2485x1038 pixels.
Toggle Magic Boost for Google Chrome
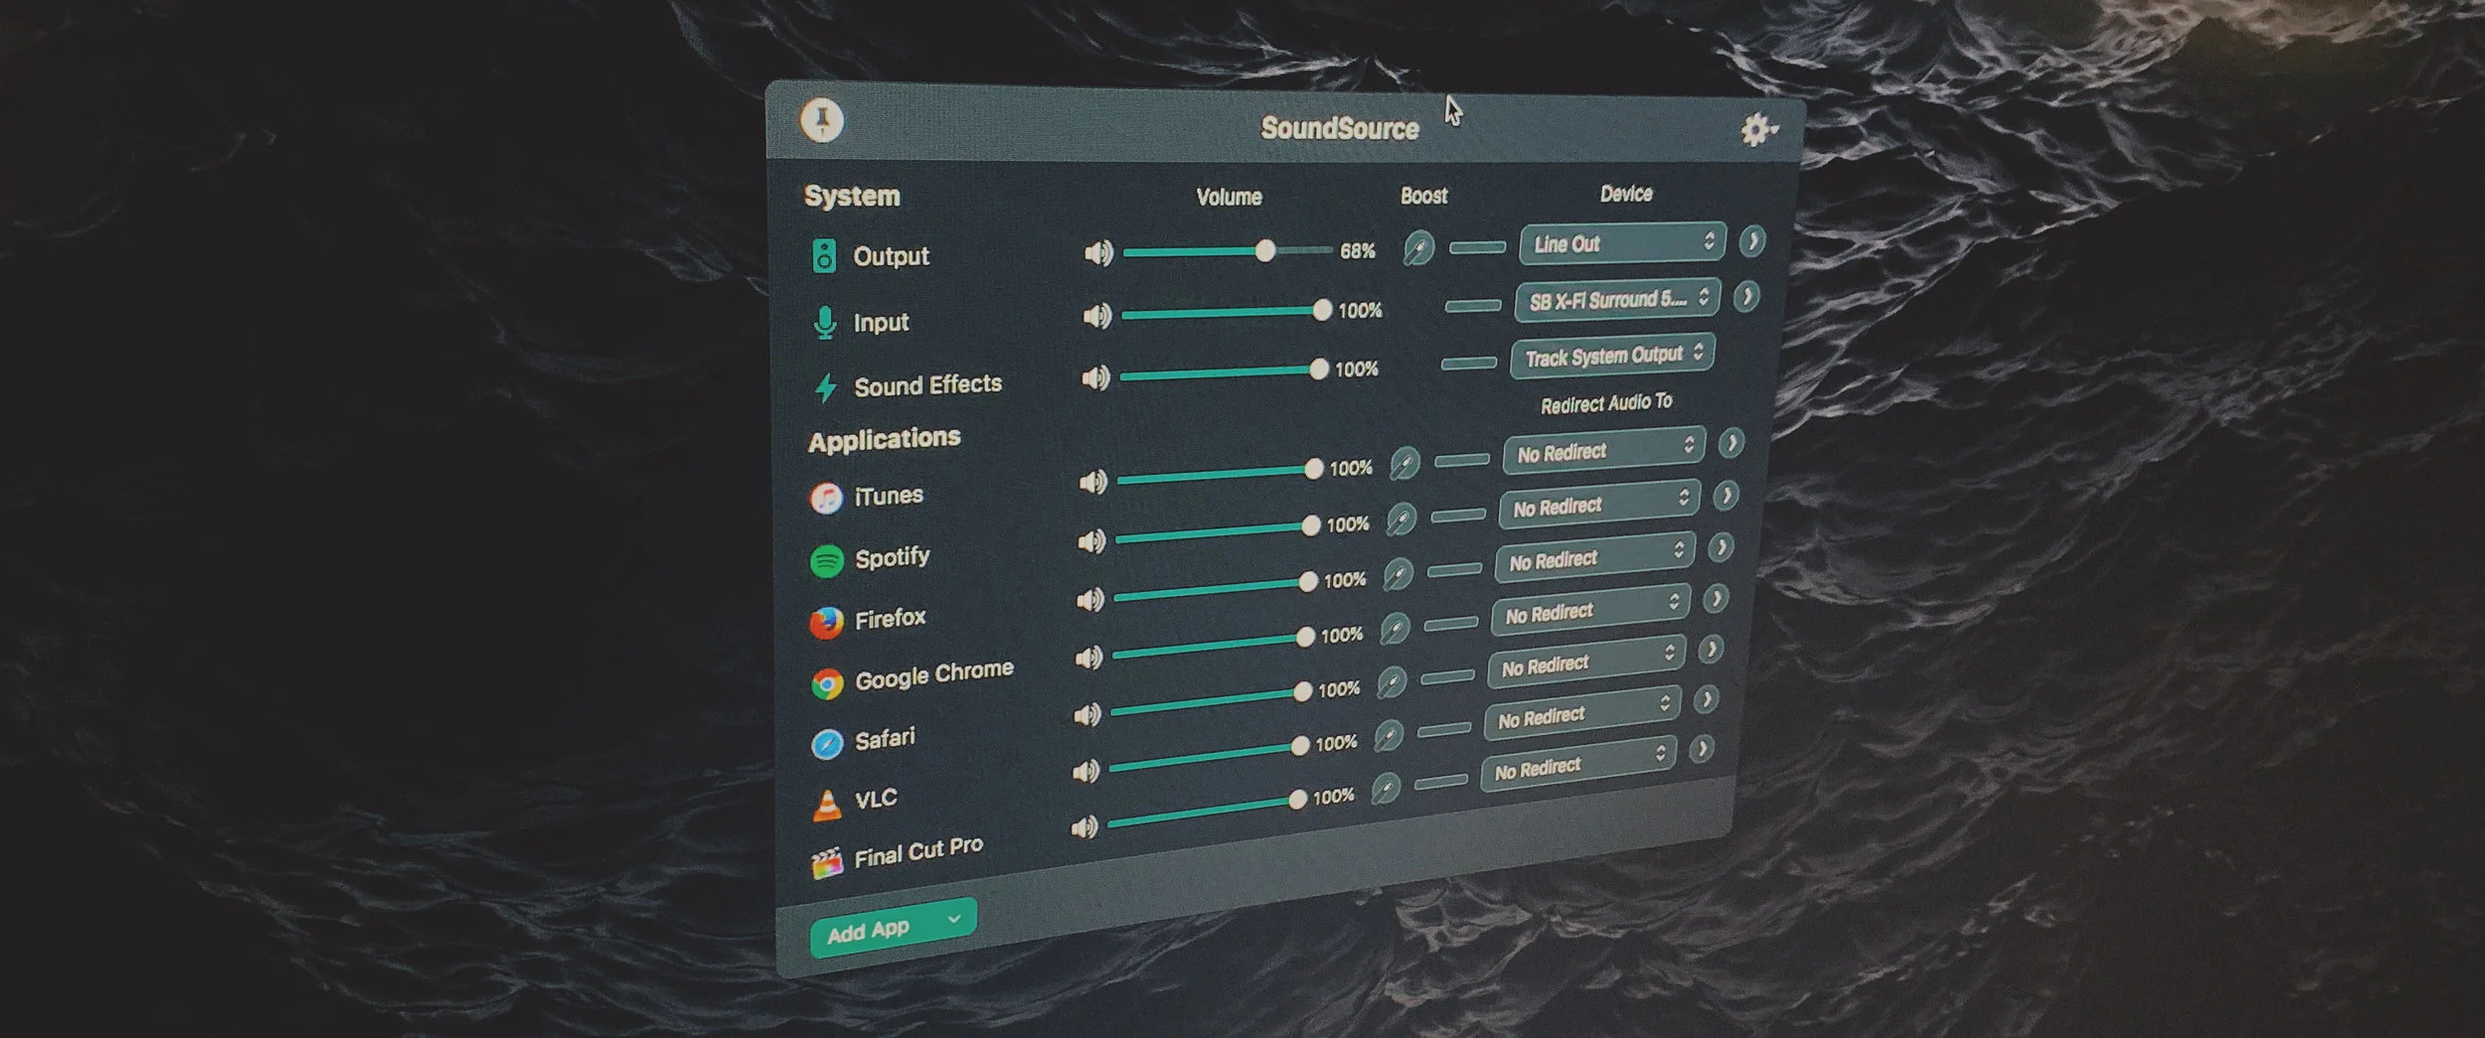point(1395,629)
